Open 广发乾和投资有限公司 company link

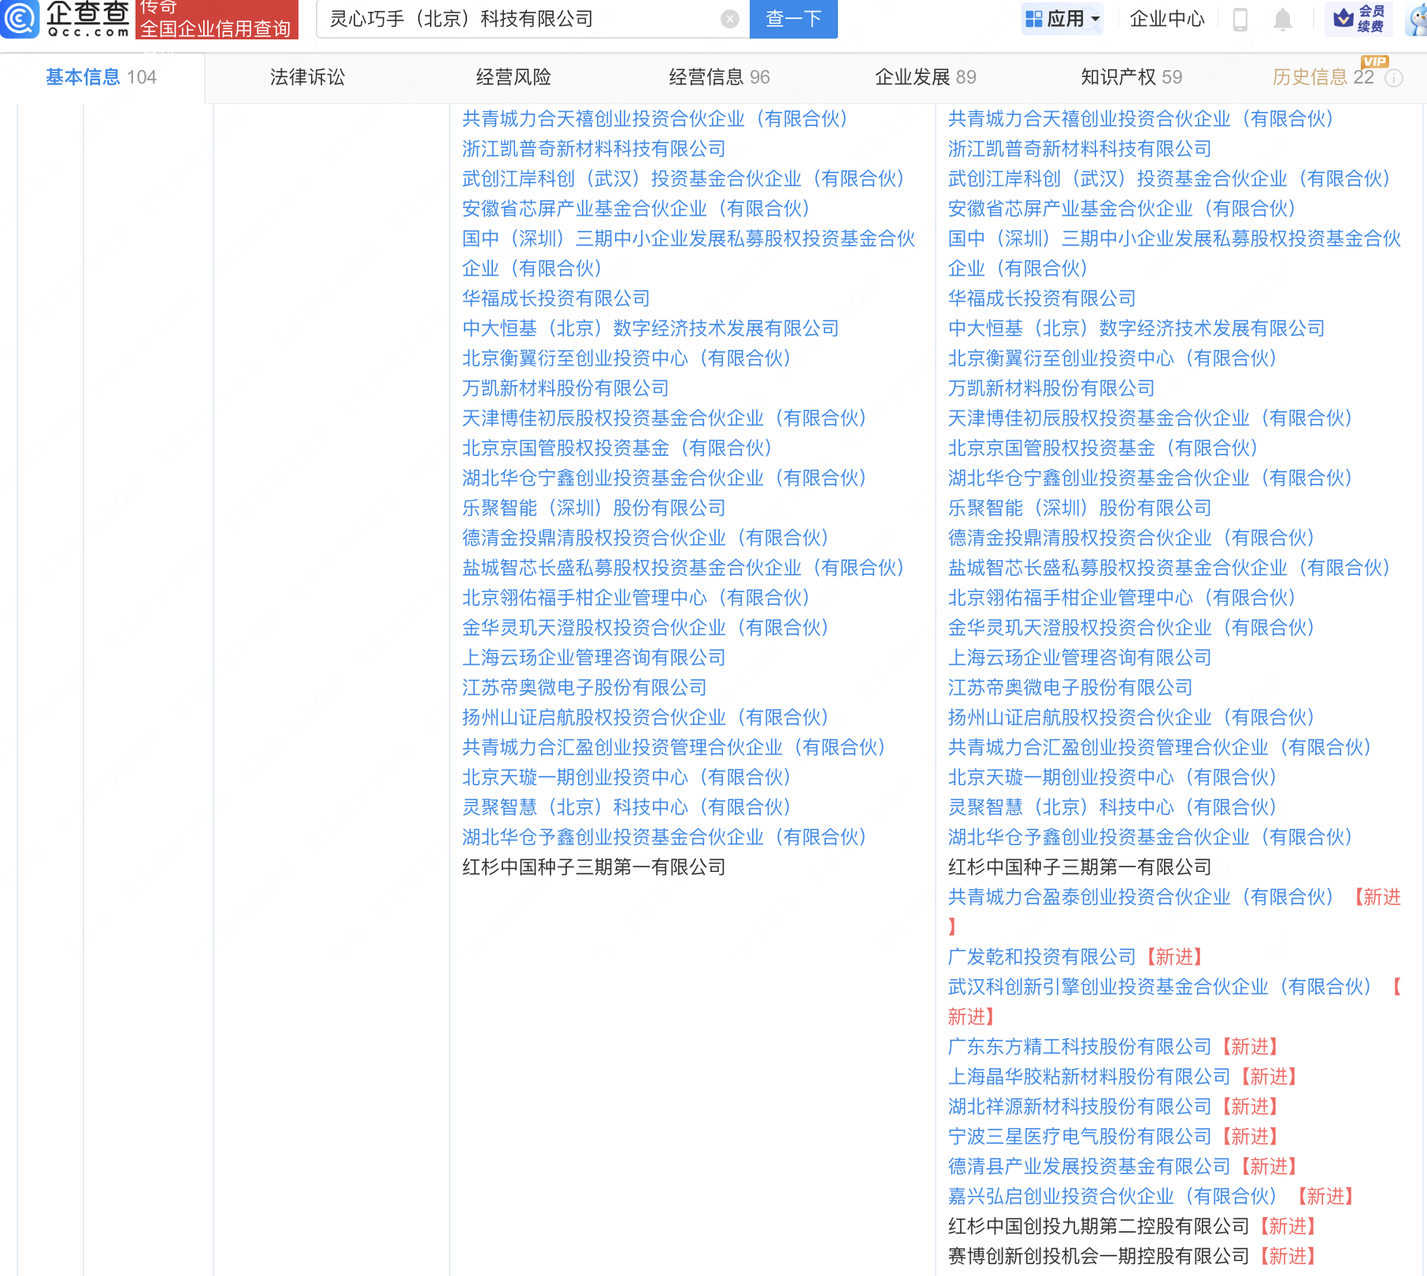1040,957
